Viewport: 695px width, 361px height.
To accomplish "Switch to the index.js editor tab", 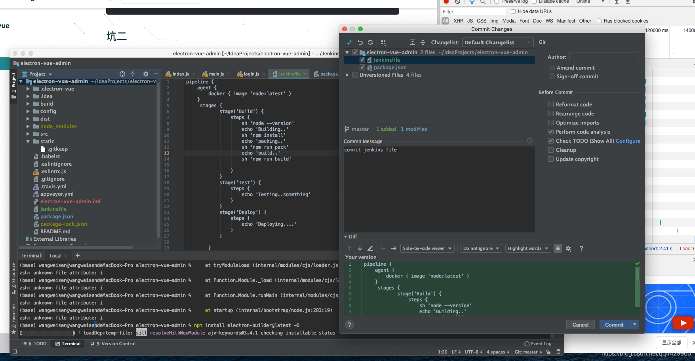I will pos(181,74).
